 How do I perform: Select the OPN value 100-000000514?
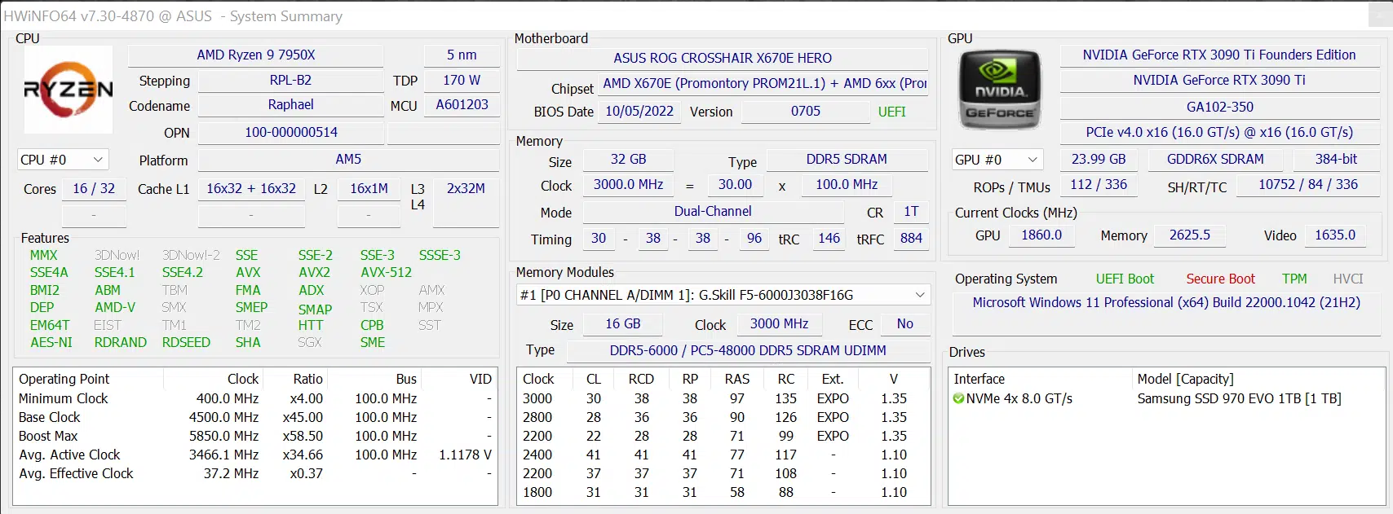(290, 133)
